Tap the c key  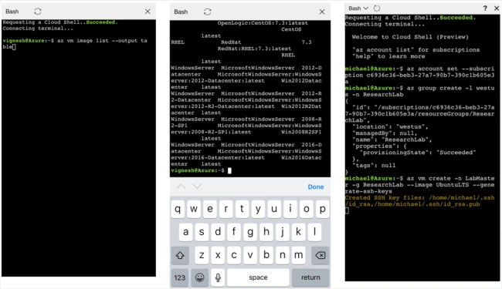pos(234,255)
